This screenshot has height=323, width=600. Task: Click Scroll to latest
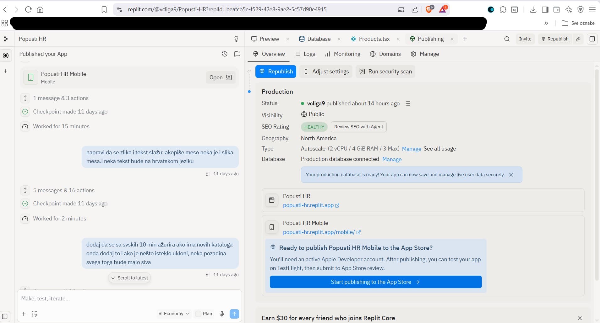click(x=129, y=278)
